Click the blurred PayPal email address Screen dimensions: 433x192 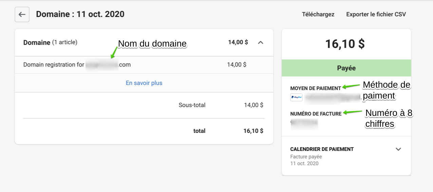point(333,98)
